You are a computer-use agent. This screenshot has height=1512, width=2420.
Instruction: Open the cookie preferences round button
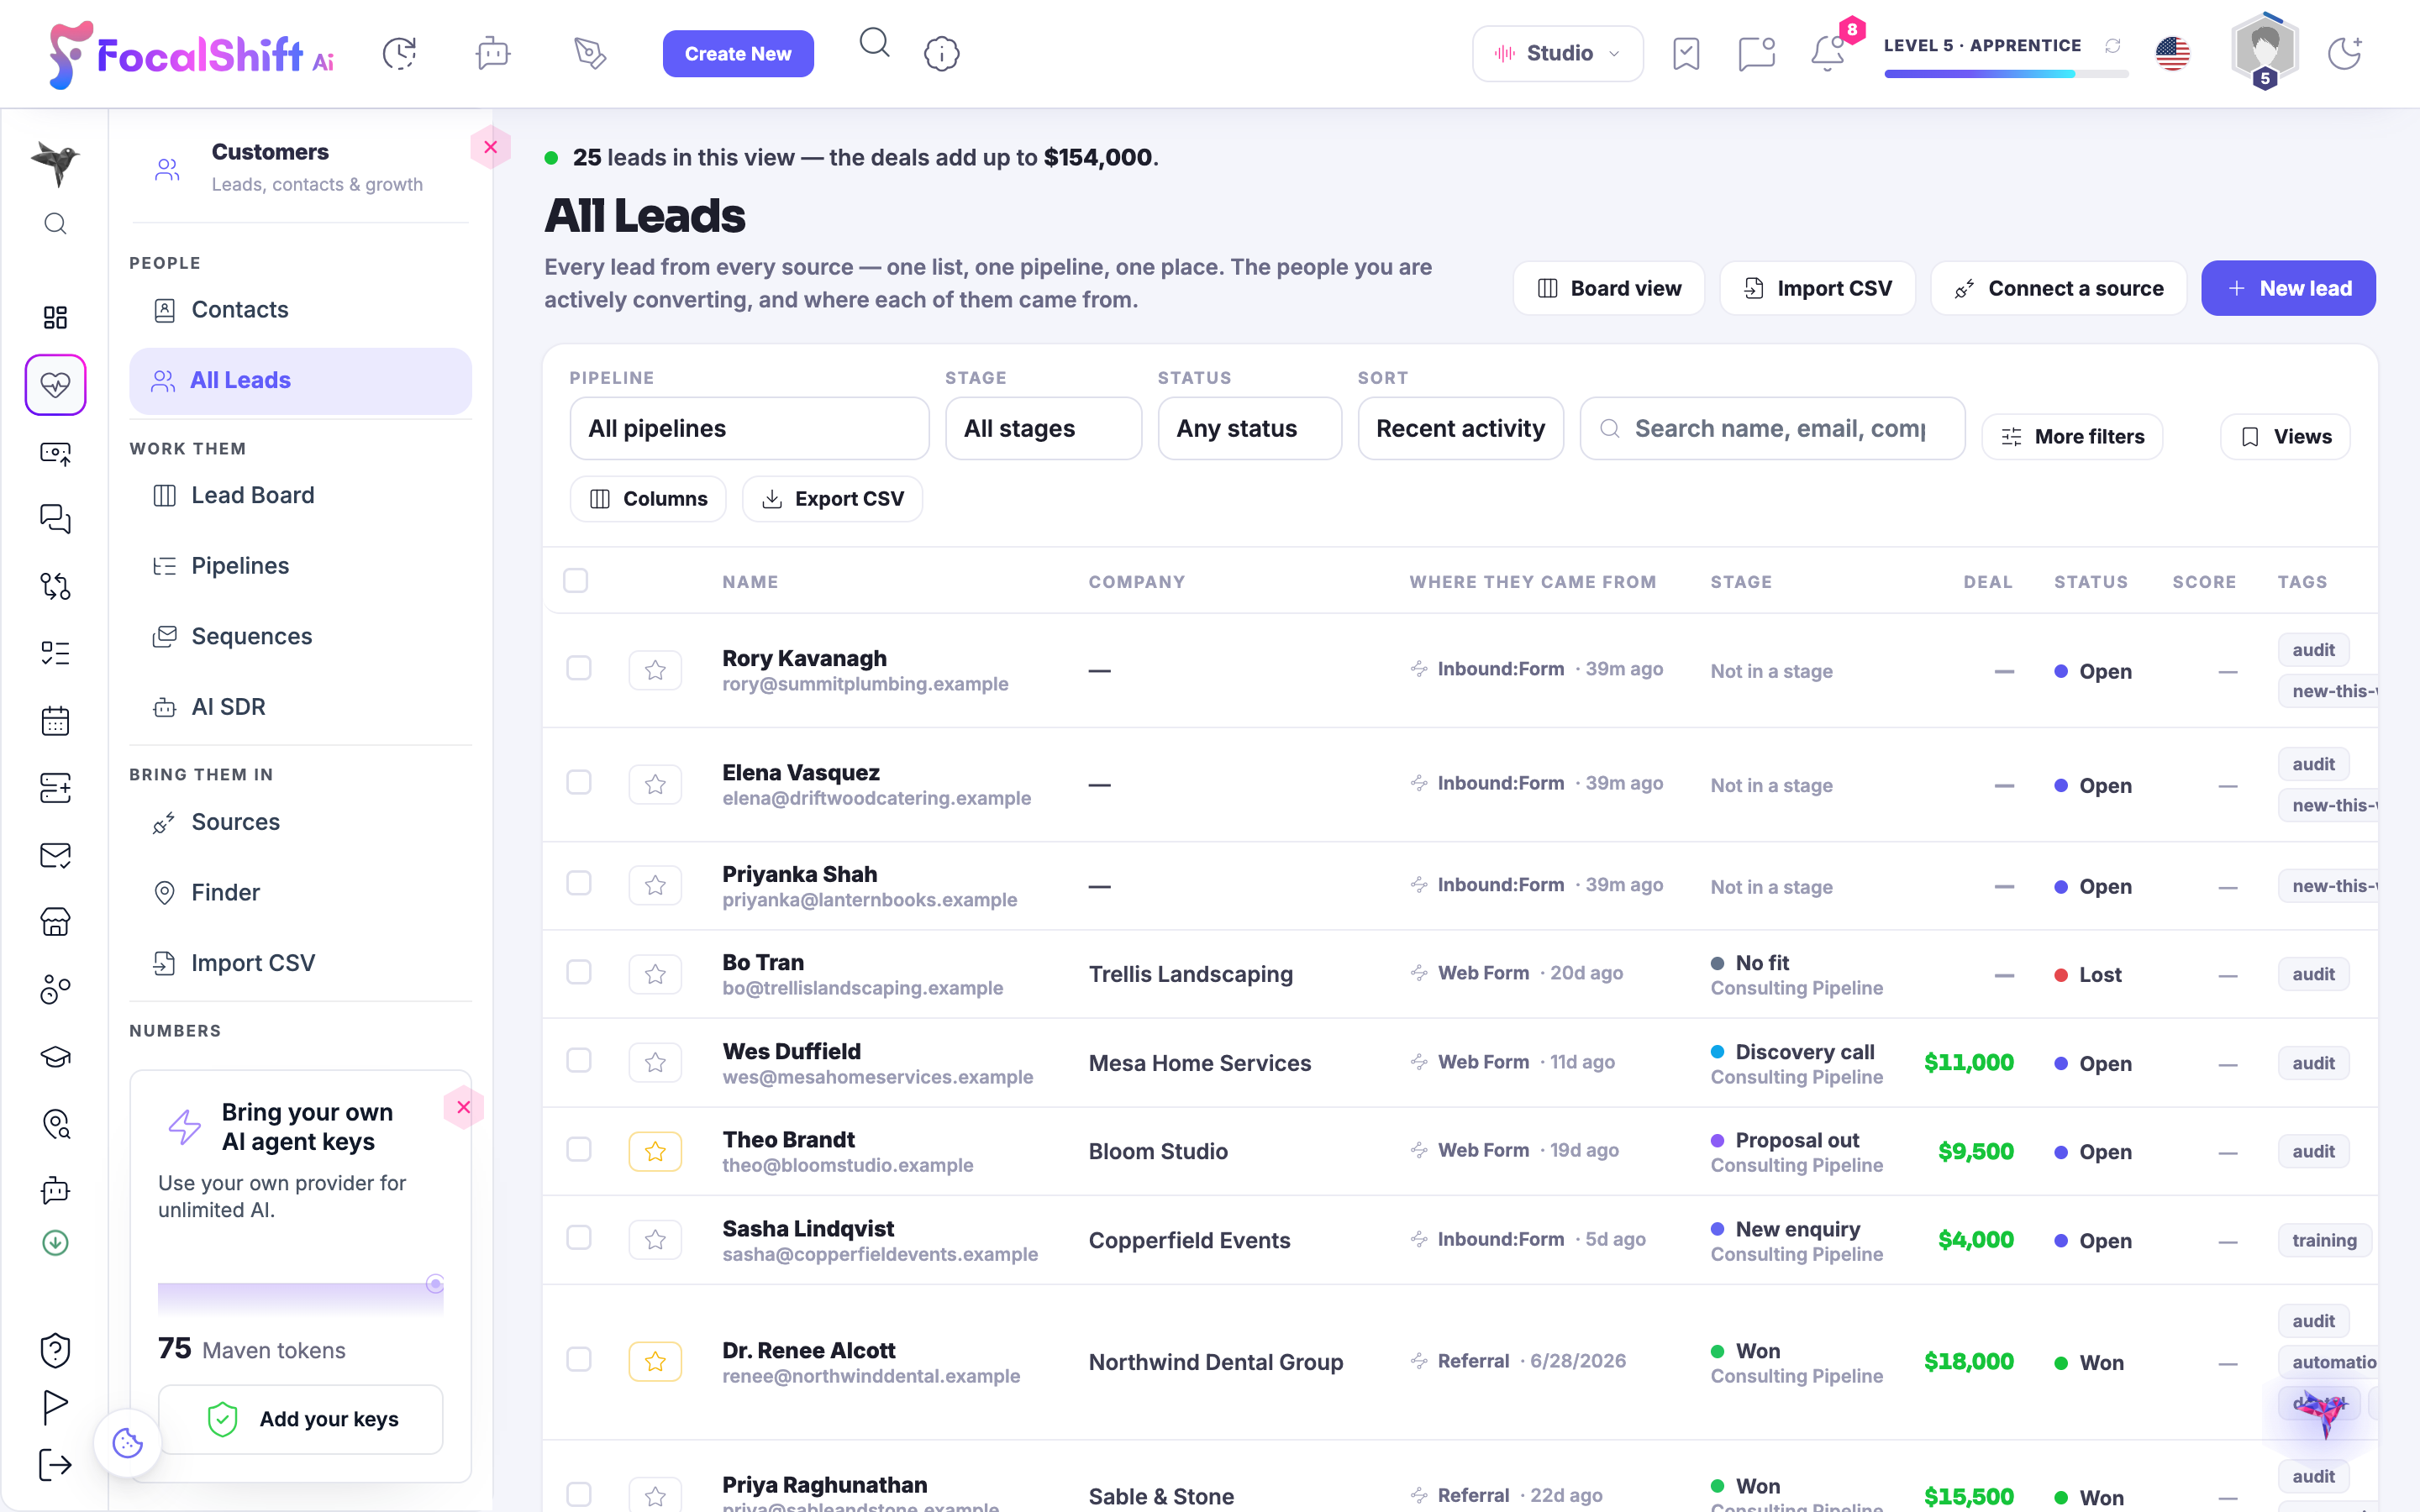click(127, 1442)
